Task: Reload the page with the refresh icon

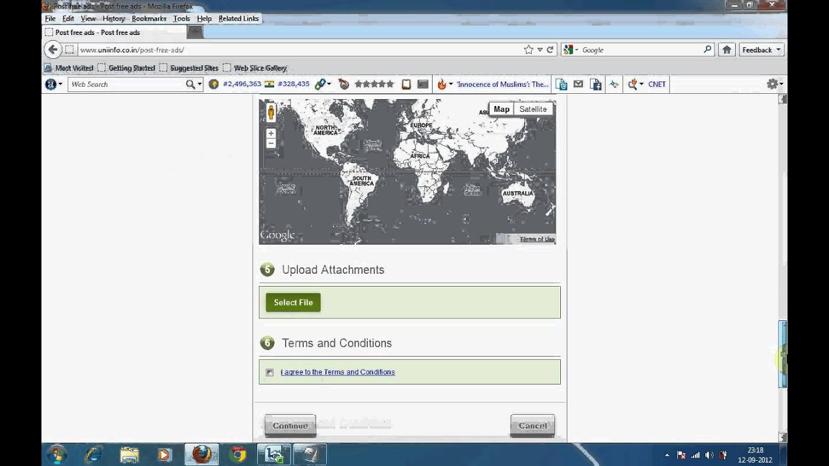Action: tap(550, 50)
